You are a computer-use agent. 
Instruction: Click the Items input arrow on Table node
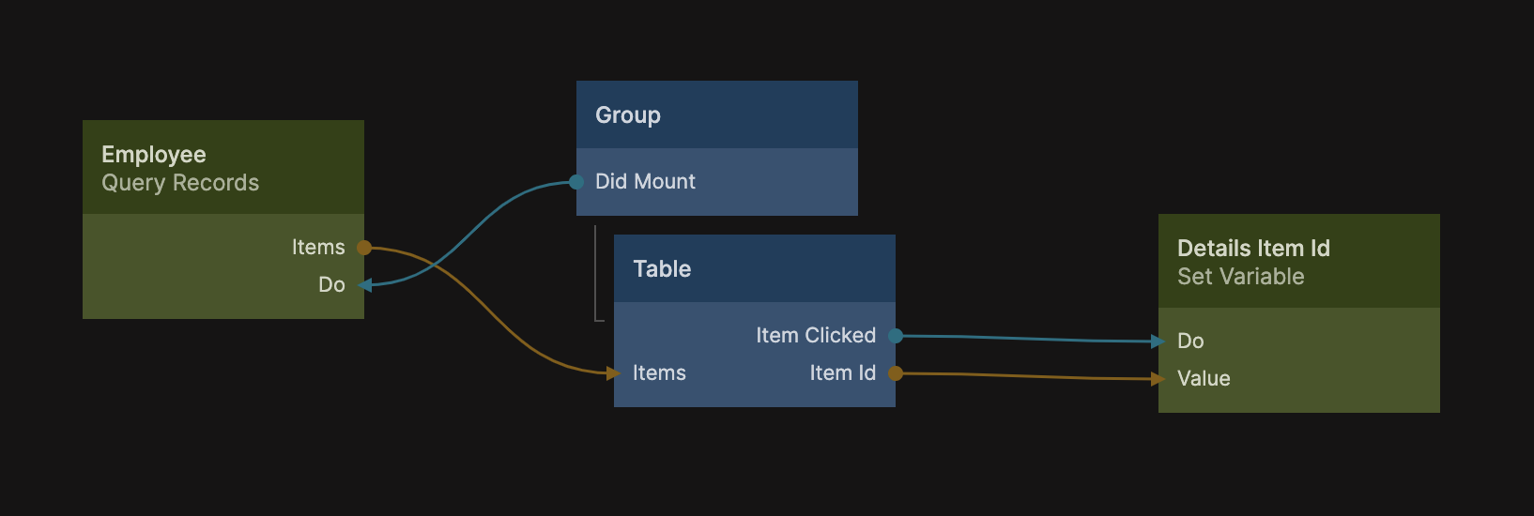614,373
